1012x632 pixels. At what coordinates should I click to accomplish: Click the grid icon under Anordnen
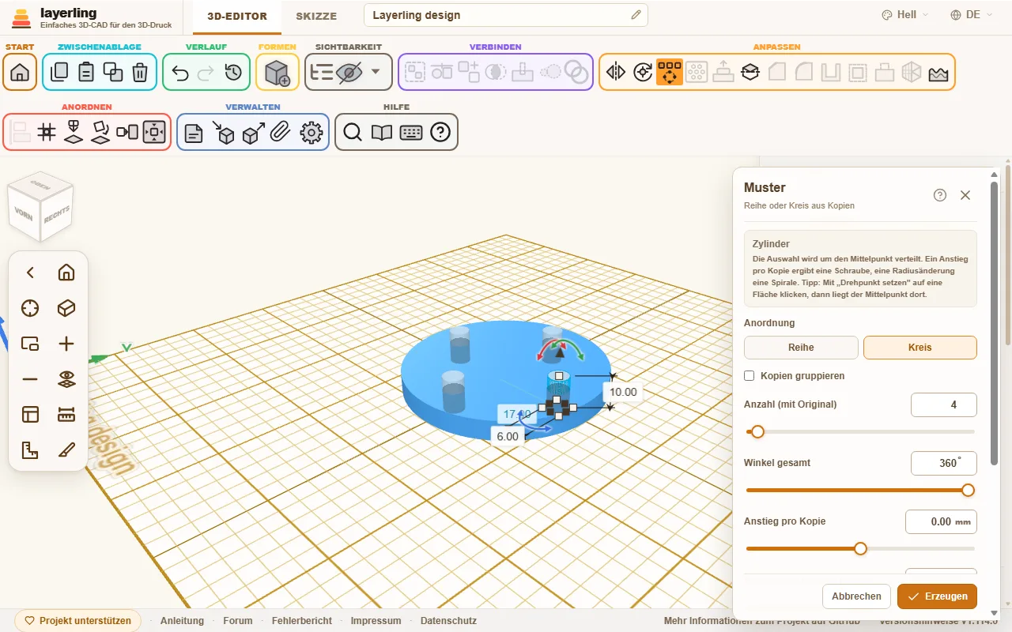click(x=47, y=132)
